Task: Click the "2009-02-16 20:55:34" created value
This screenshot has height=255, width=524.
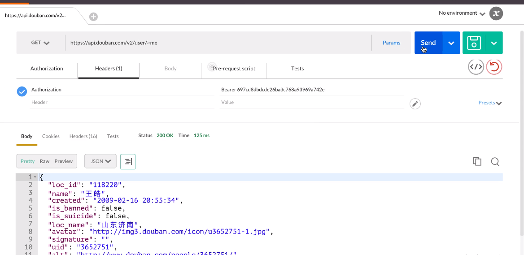Action: (136, 201)
